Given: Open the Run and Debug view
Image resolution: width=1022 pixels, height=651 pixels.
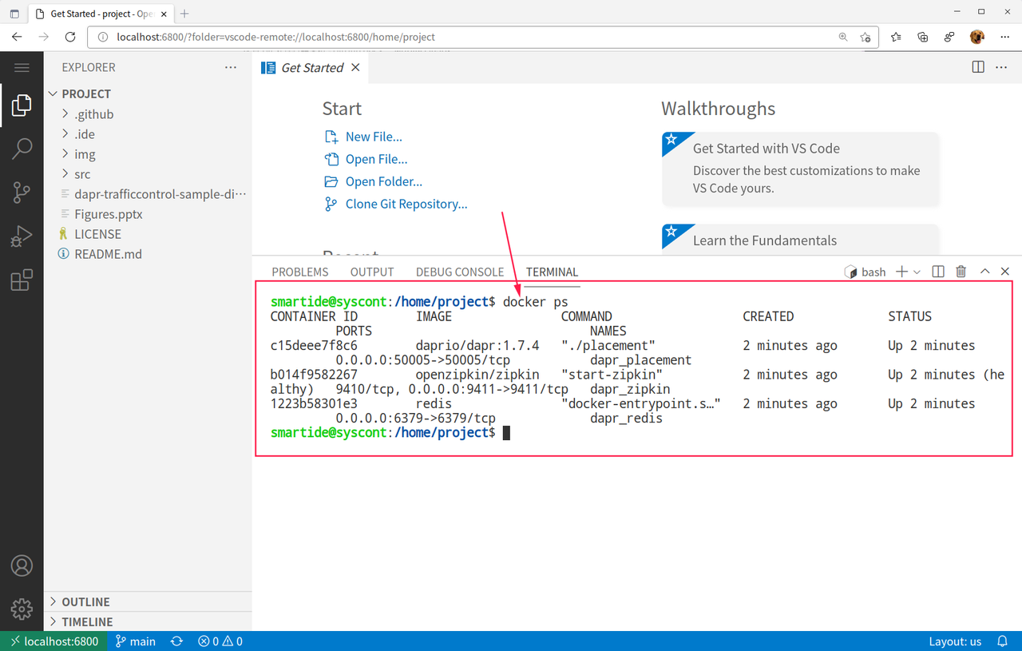Looking at the screenshot, I should click(22, 236).
